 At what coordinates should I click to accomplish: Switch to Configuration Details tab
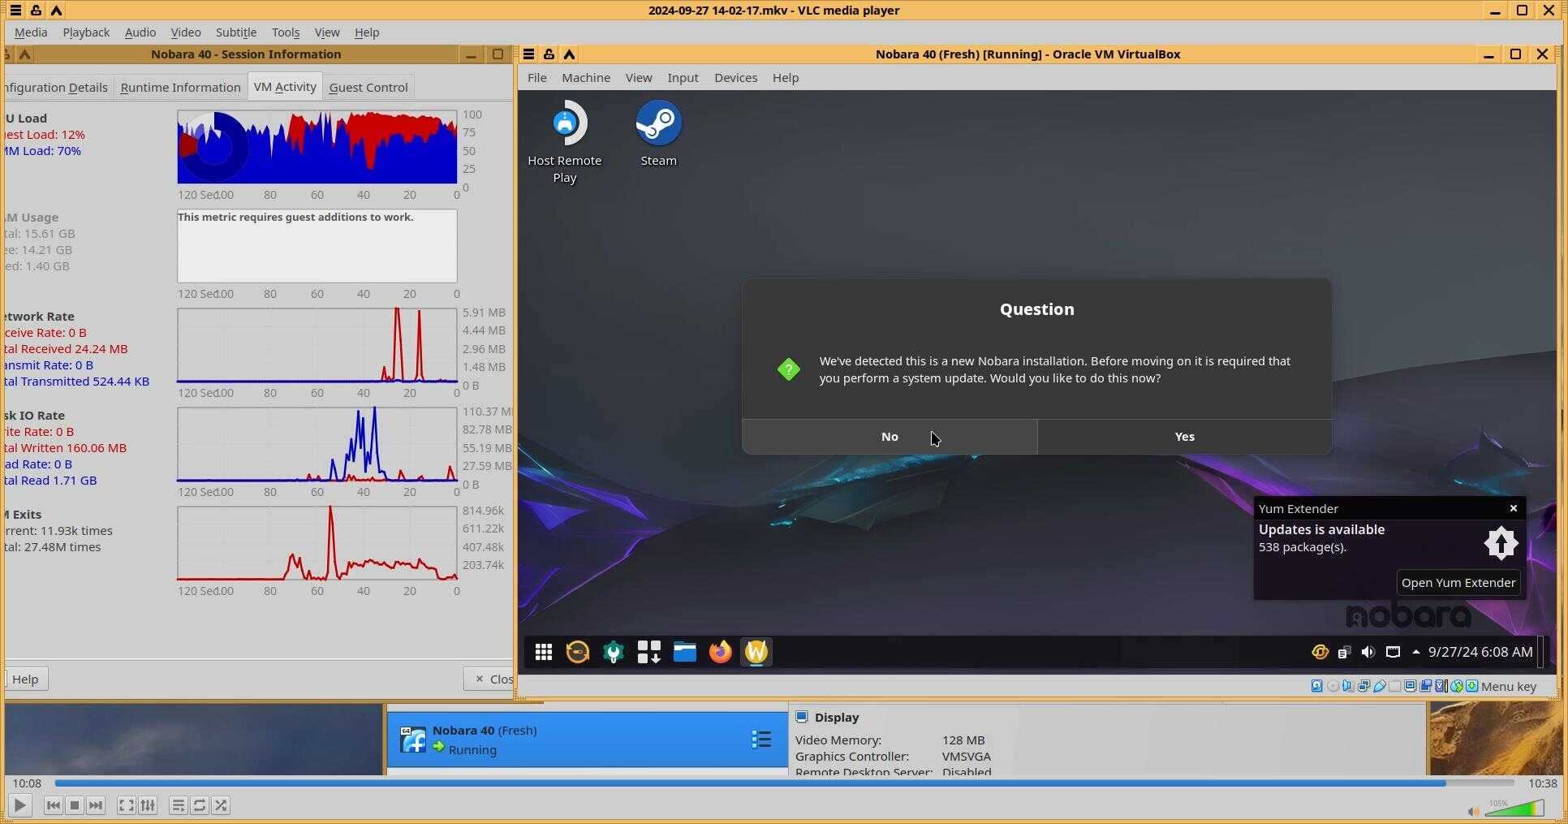(57, 88)
